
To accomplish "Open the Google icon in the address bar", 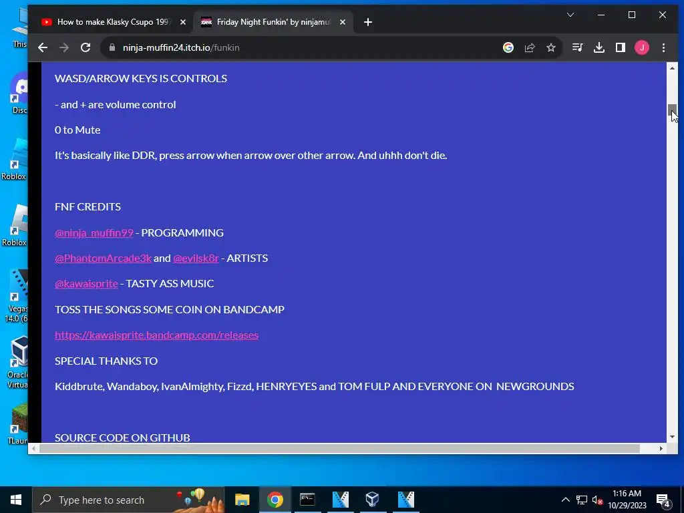I will pos(508,47).
